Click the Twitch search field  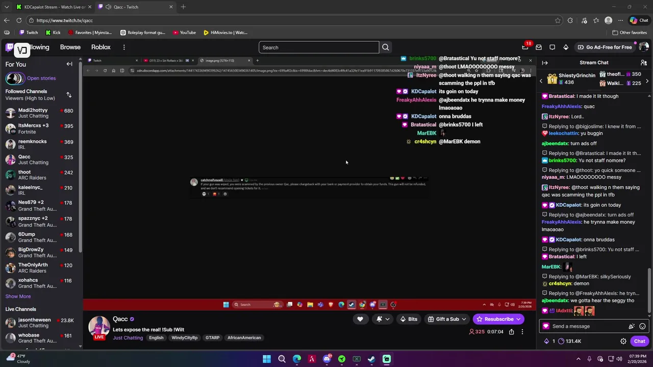coord(319,47)
